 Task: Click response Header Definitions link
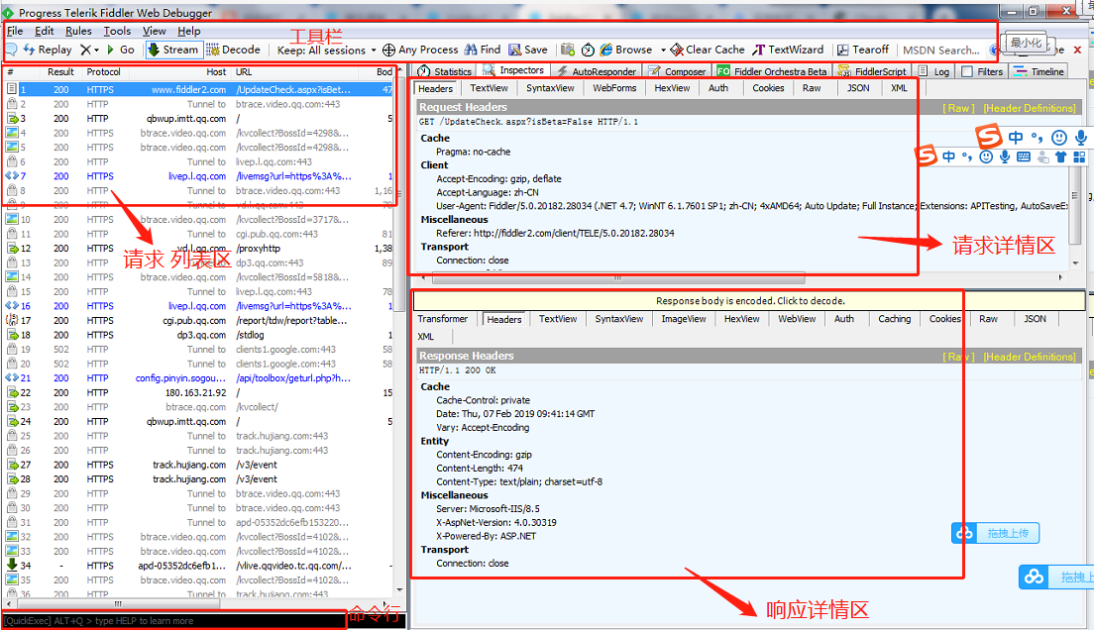tap(1030, 357)
